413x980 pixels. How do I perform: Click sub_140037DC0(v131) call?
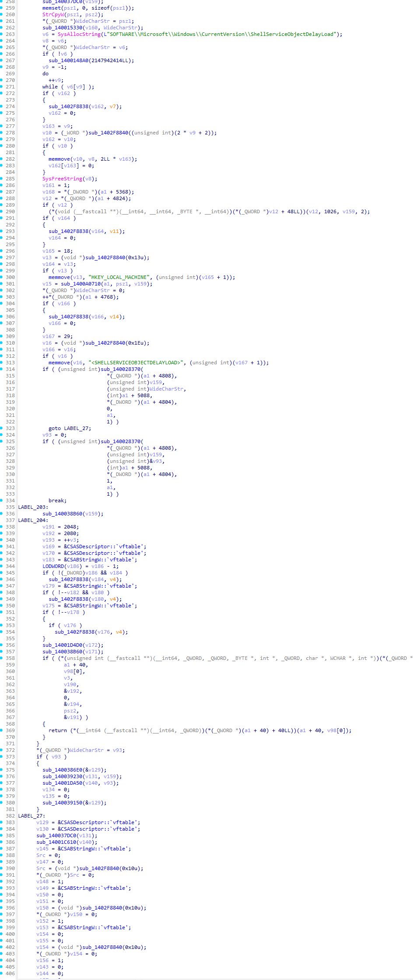pyautogui.click(x=66, y=835)
